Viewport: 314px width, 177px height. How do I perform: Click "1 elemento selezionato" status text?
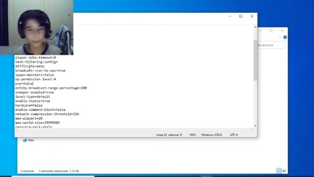tap(53, 171)
